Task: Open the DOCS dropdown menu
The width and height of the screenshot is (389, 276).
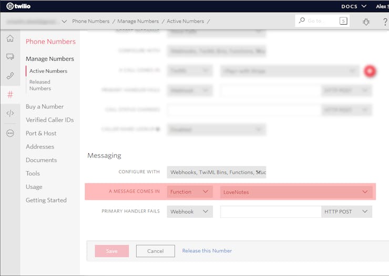Action: pos(354,6)
